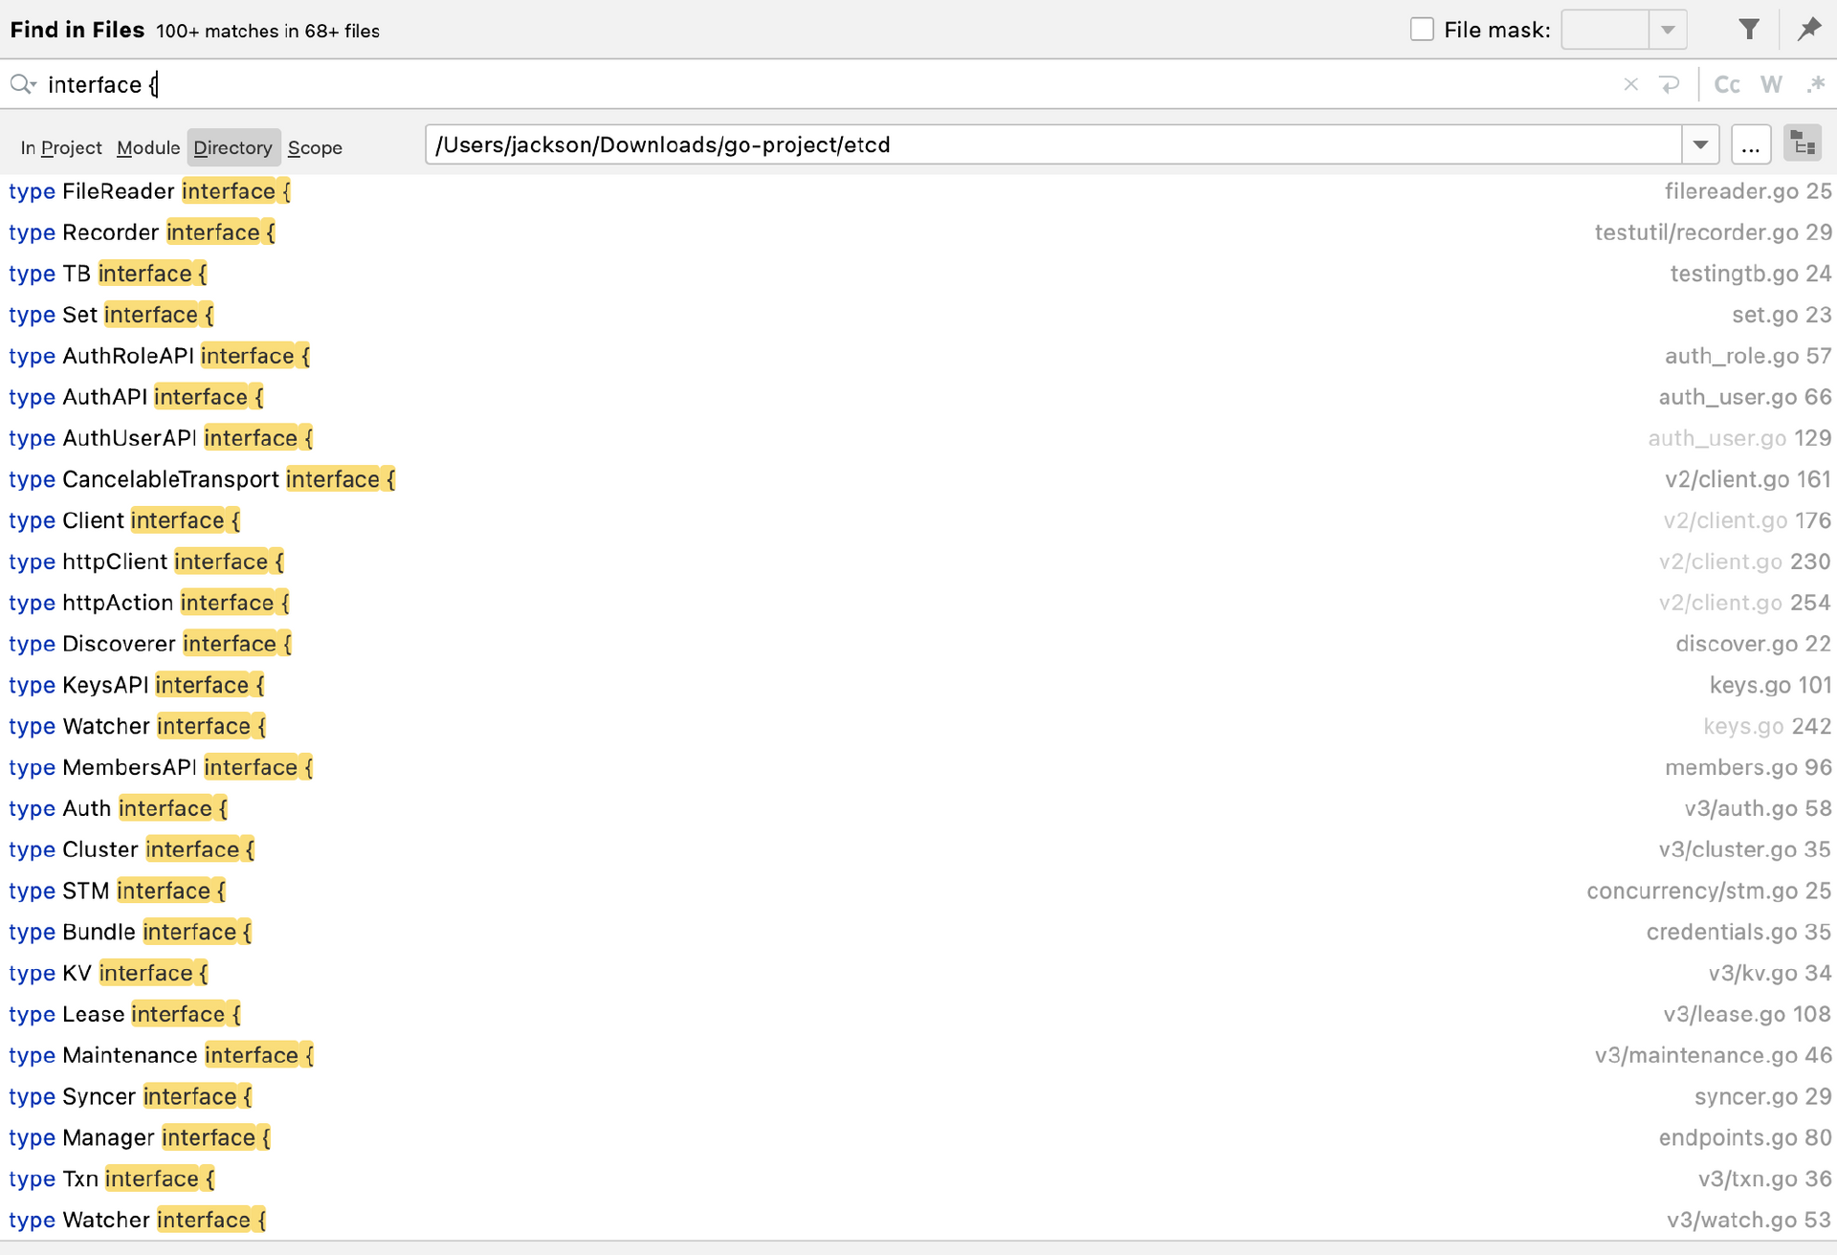
Task: Clear the search query with X icon
Action: 1630,85
